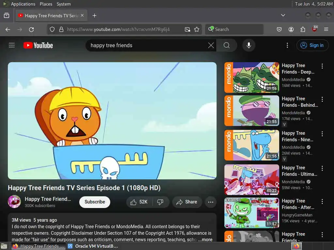The width and height of the screenshot is (334, 250).
Task: Open Deep... video thumbnail 21:56
Action: point(252,77)
